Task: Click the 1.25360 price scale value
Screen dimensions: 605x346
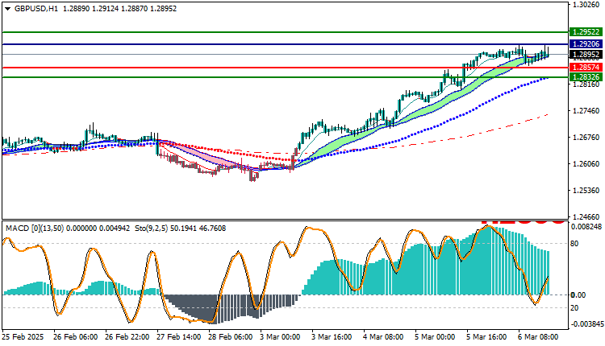Action: coord(586,191)
